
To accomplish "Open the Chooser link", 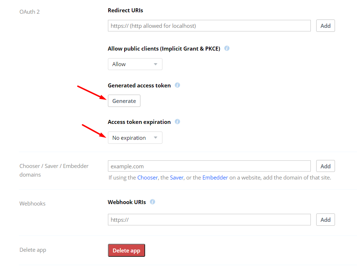I will point(147,178).
